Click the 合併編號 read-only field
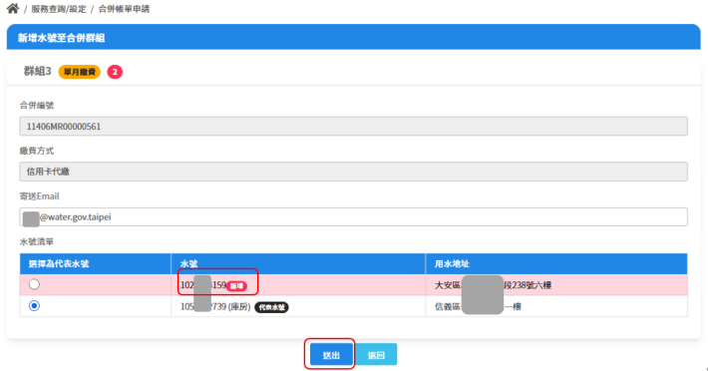The image size is (708, 371). [354, 127]
